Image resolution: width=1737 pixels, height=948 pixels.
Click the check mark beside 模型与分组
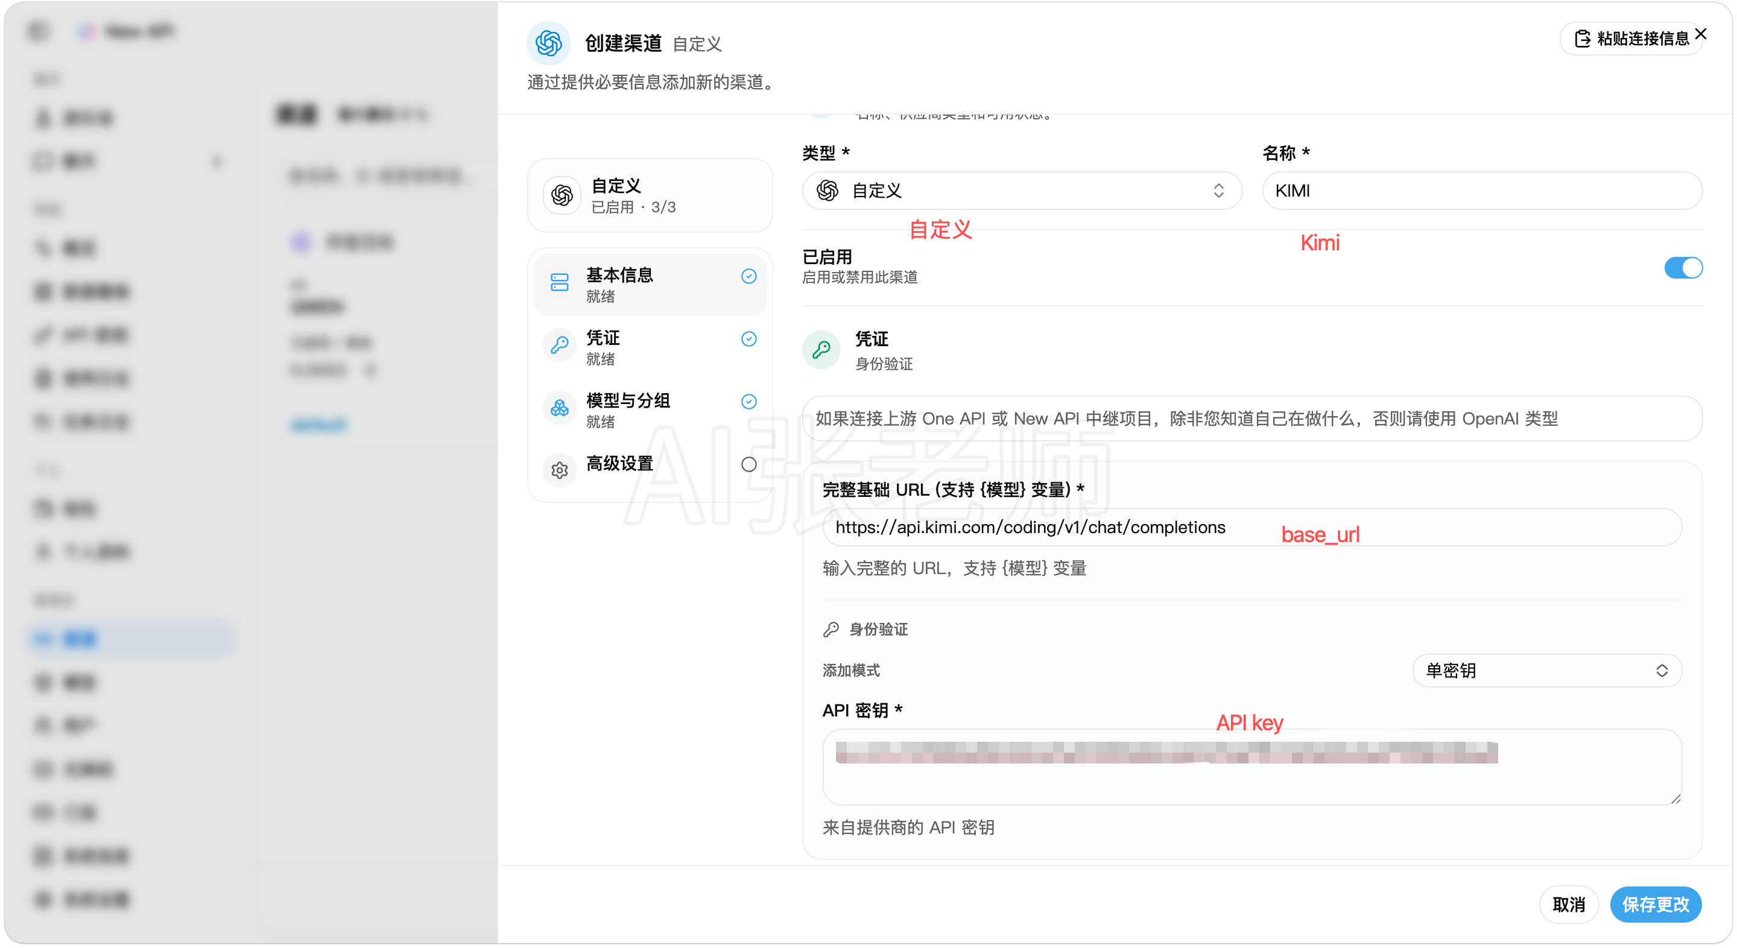point(748,402)
